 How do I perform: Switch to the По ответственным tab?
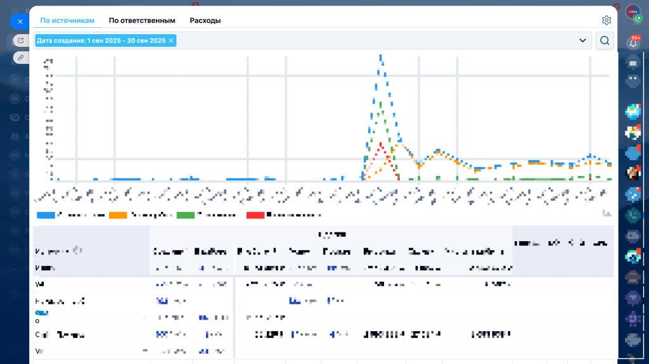tap(142, 20)
